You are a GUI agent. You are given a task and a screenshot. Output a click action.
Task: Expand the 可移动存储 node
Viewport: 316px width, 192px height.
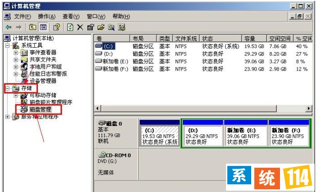(x=16, y=95)
